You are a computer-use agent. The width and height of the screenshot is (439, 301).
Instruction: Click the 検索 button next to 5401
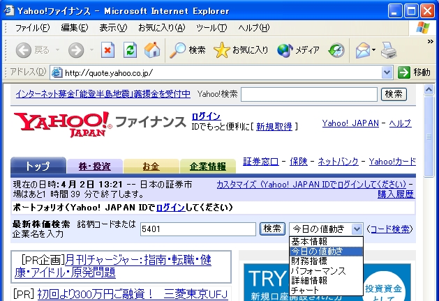click(272, 229)
